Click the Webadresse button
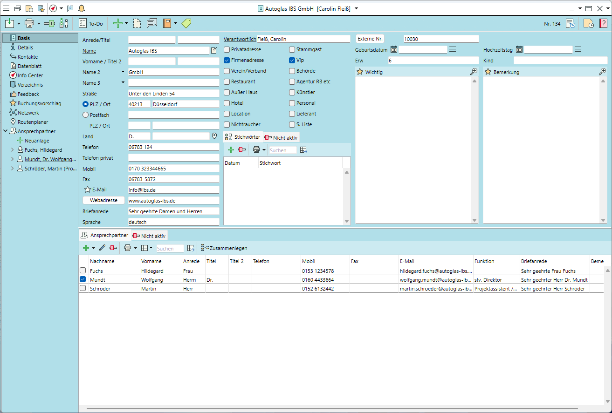 [x=103, y=200]
